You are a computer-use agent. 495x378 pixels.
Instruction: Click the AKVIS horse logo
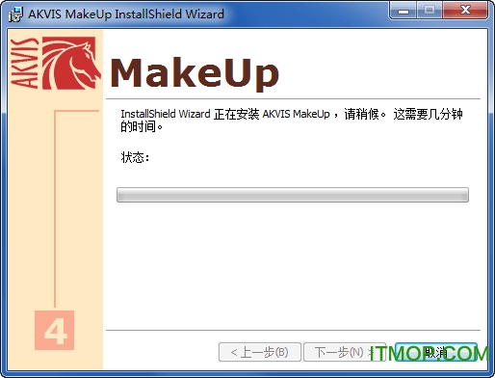click(x=72, y=63)
